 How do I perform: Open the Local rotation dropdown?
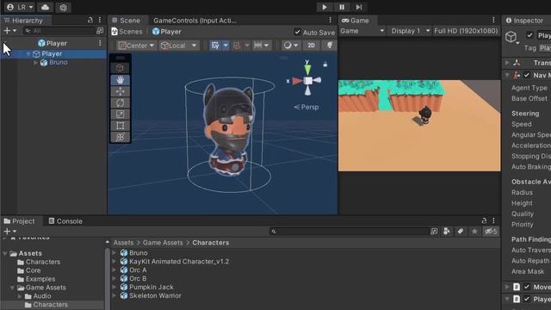[178, 46]
